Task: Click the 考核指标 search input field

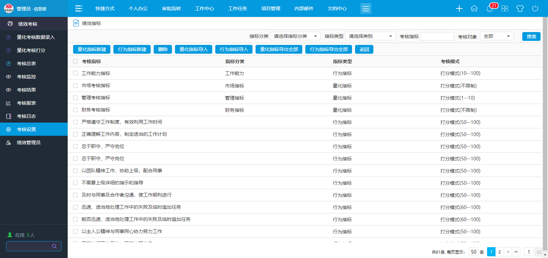Action: (437, 36)
